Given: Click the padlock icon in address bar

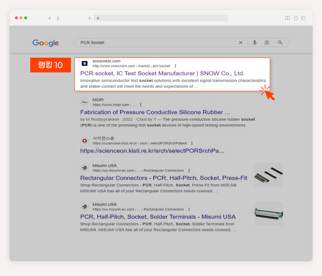Looking at the screenshot, I should [x=98, y=18].
